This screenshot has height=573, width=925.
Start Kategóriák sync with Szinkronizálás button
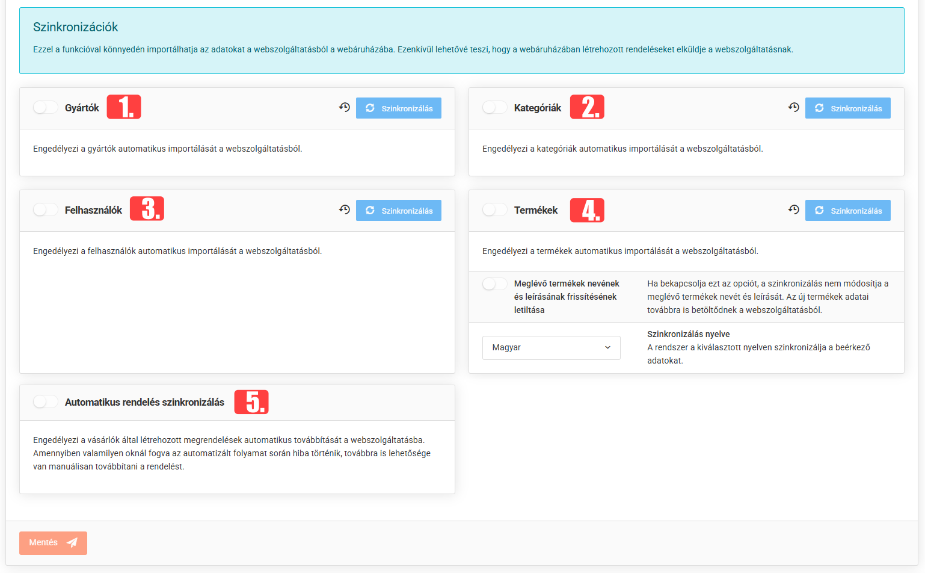point(847,108)
